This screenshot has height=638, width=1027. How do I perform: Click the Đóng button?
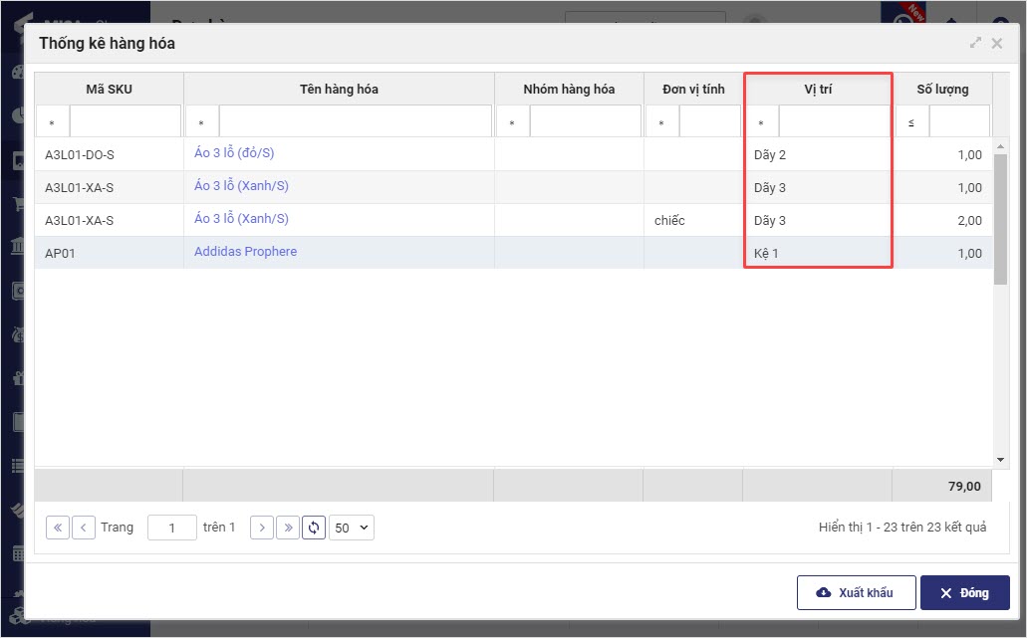(965, 593)
